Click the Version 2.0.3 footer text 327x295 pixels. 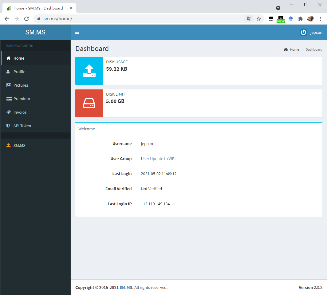pos(310,288)
